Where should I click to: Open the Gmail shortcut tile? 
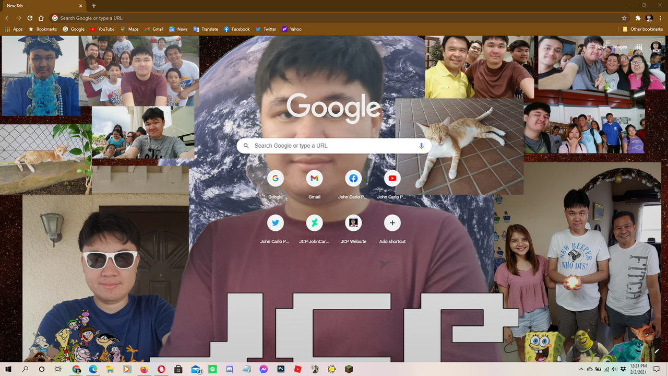click(x=314, y=185)
